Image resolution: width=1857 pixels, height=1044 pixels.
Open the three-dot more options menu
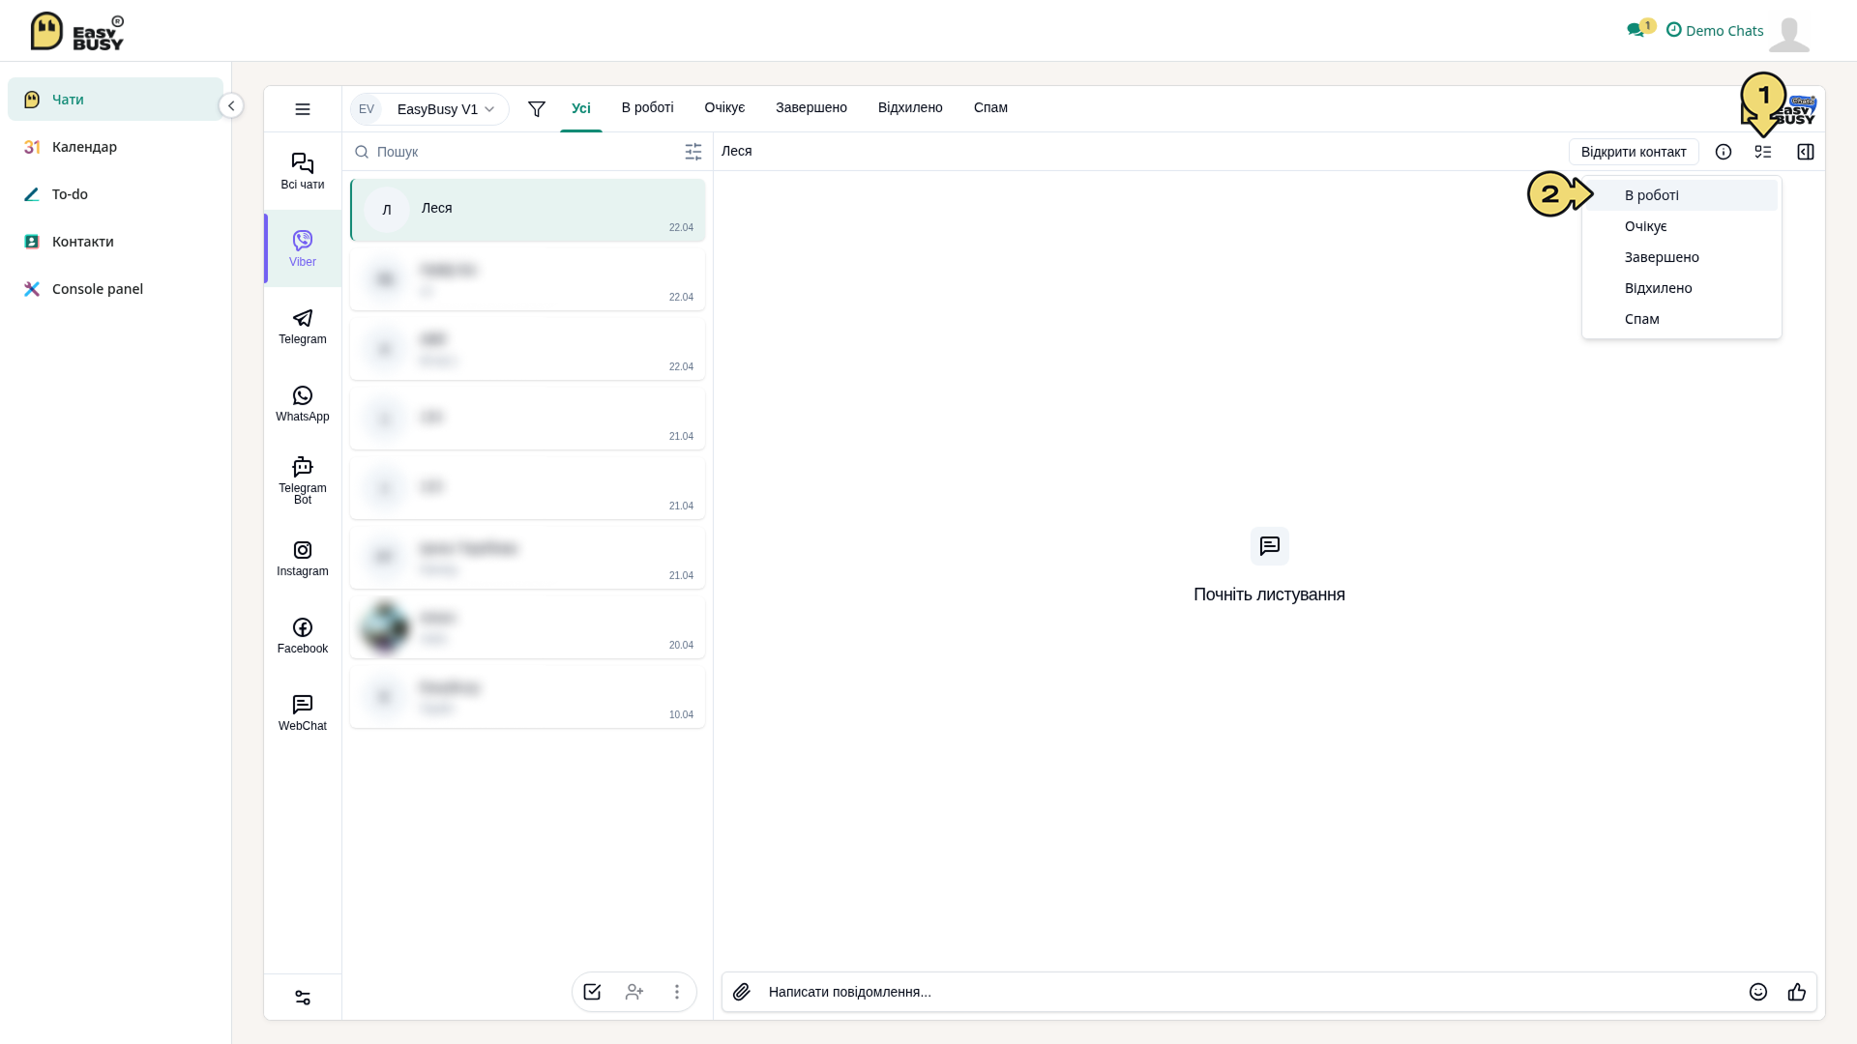[x=677, y=992]
